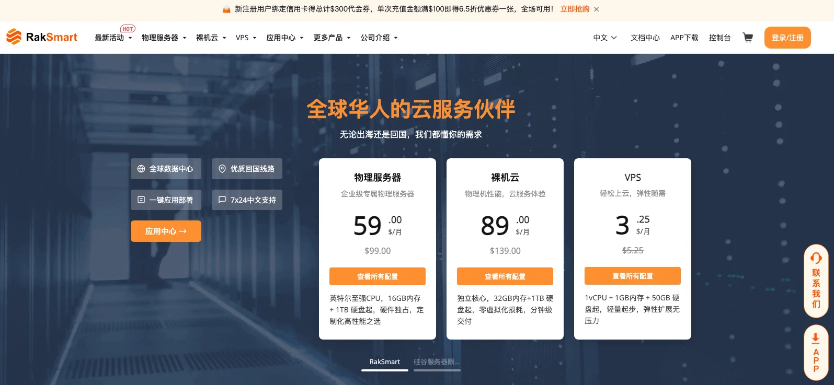Click the 裸机云 card title

click(505, 178)
